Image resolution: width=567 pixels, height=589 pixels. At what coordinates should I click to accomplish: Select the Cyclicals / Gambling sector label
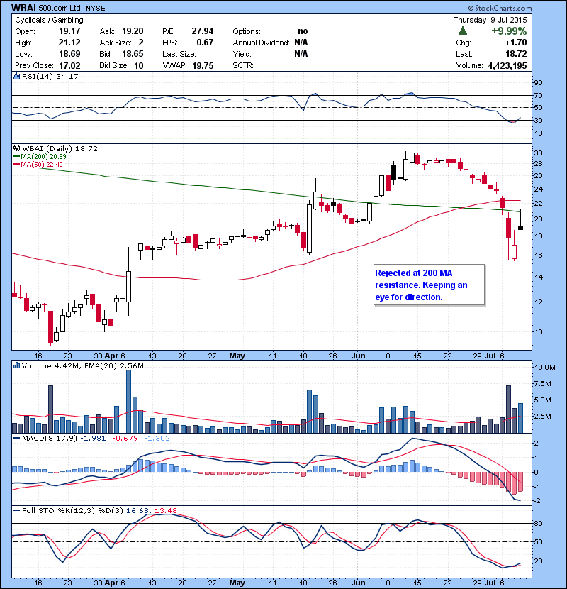pos(49,20)
